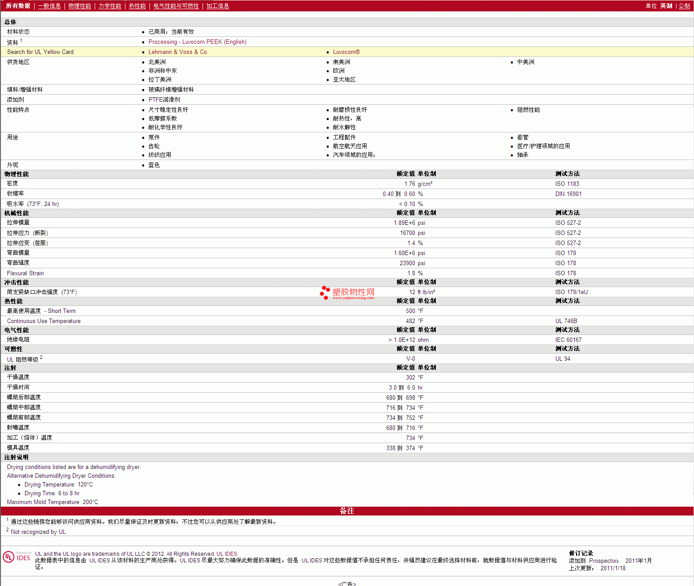The width and height of the screenshot is (694, 586).
Task: Click the 绝缘电阻 row label
Action: 18,340
